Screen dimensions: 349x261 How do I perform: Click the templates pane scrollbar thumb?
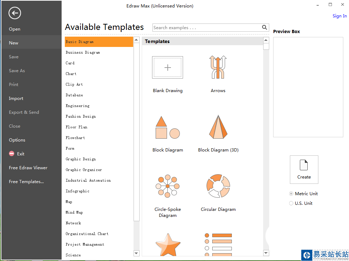[266, 46]
